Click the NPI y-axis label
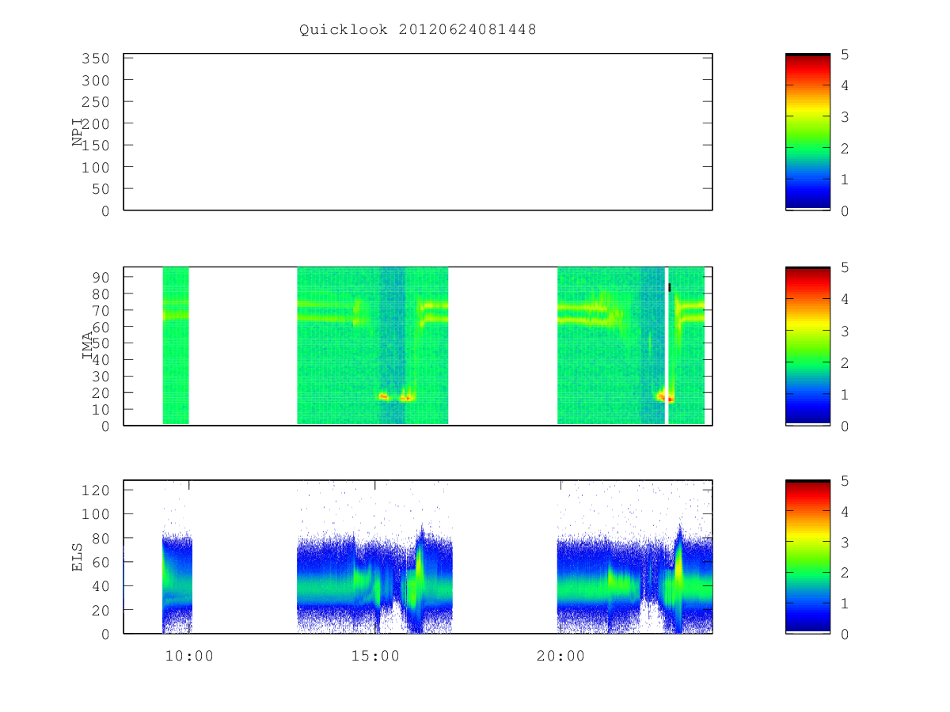This screenshot has height=712, width=950. (x=78, y=132)
